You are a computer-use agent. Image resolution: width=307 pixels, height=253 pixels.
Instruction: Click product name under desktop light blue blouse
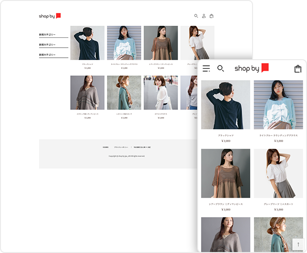[x=124, y=64]
